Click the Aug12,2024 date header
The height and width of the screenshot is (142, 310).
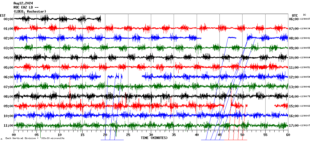[x=22, y=3]
